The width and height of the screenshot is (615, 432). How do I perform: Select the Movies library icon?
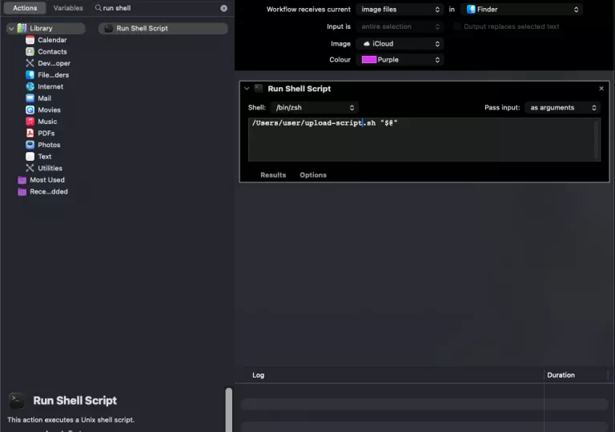[30, 110]
